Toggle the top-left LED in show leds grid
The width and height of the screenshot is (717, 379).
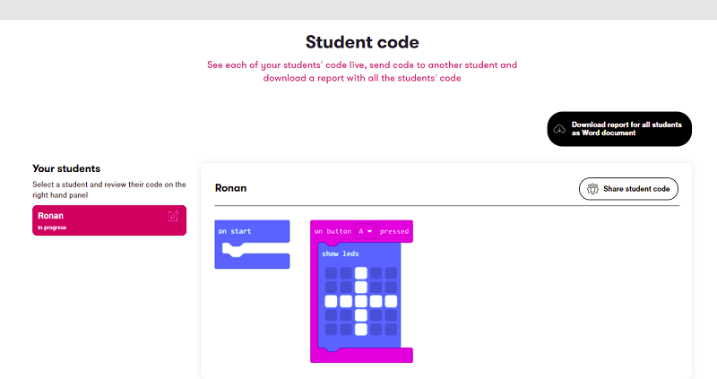[332, 272]
